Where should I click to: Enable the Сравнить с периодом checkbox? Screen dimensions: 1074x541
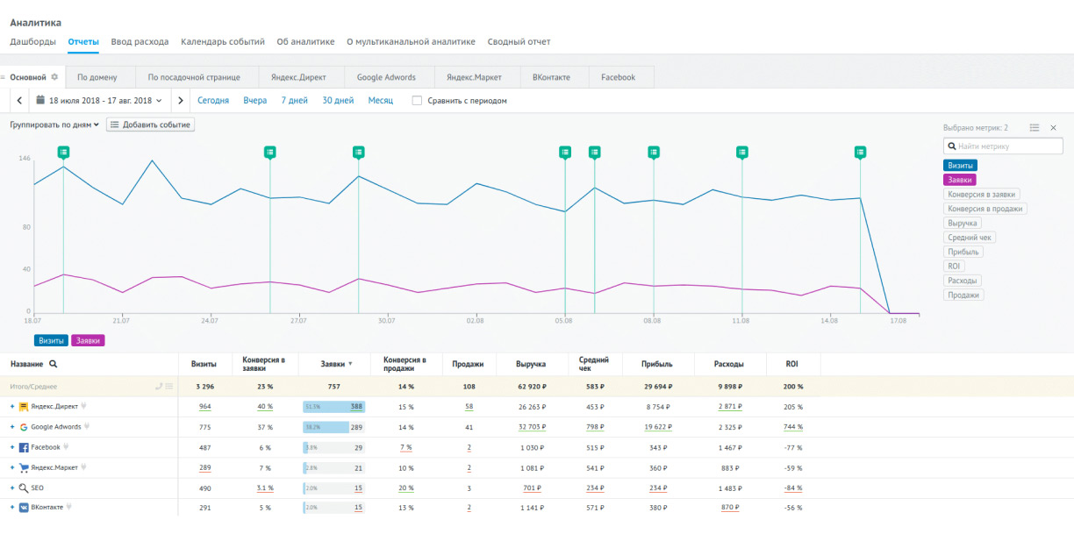pos(417,101)
